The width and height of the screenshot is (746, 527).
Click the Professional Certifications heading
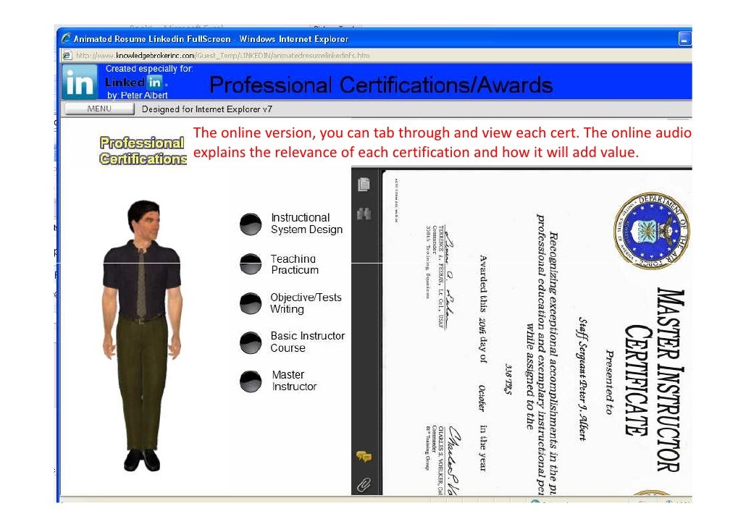click(143, 151)
